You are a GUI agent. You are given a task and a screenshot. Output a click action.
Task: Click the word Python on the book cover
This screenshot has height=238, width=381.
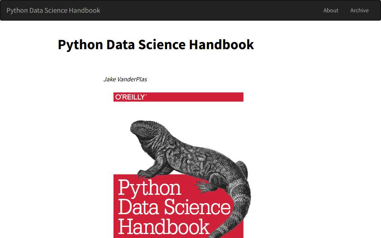tap(150, 188)
